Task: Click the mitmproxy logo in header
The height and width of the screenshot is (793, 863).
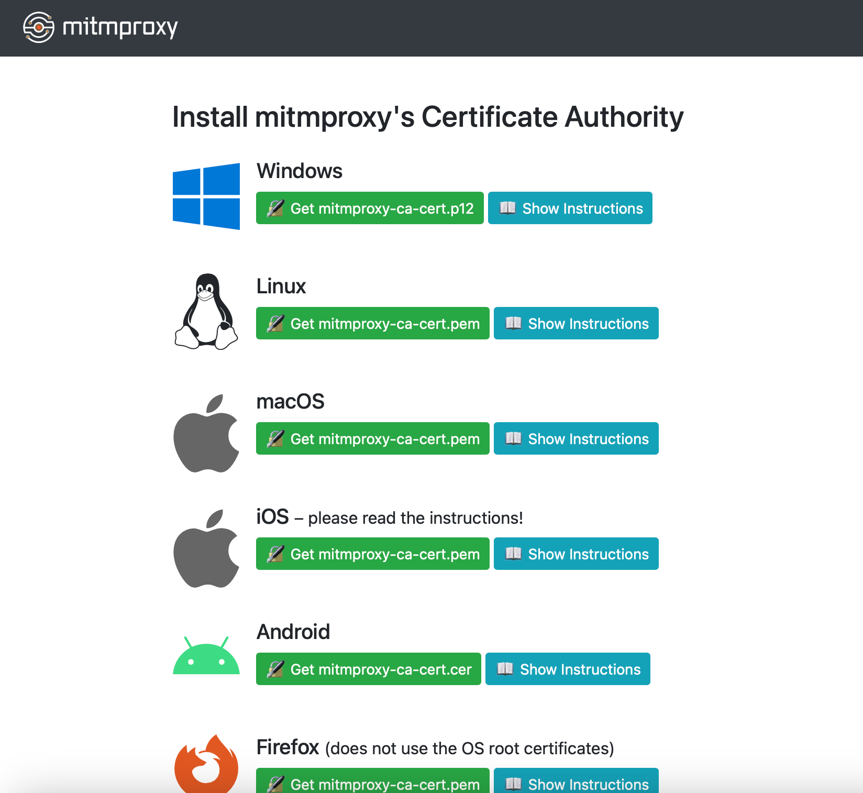Action: [x=39, y=27]
